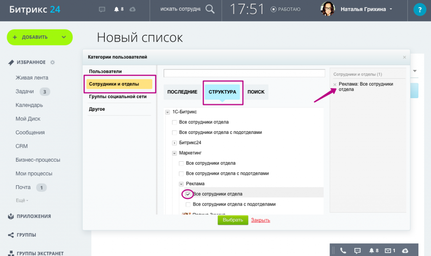The width and height of the screenshot is (431, 256).
Task: Click the search magnifier icon
Action: click(x=210, y=9)
